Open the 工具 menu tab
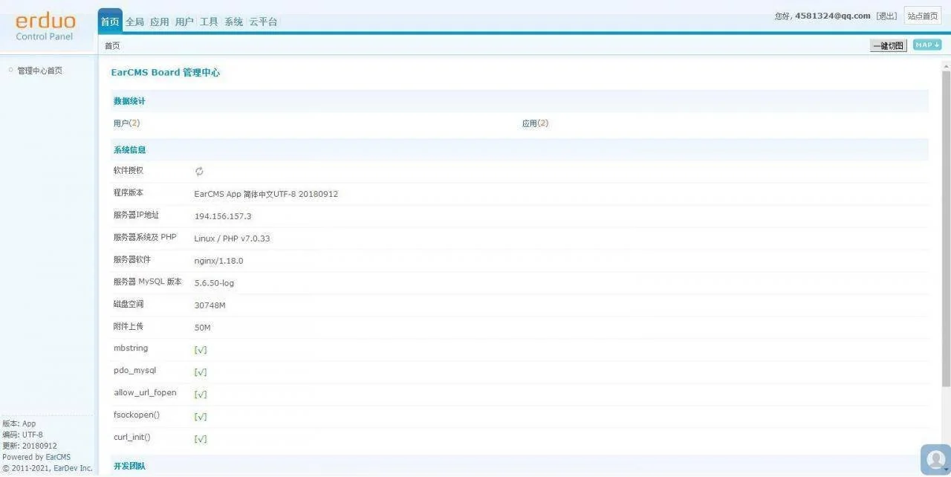Screen dimensions: 951x477 click(x=209, y=22)
